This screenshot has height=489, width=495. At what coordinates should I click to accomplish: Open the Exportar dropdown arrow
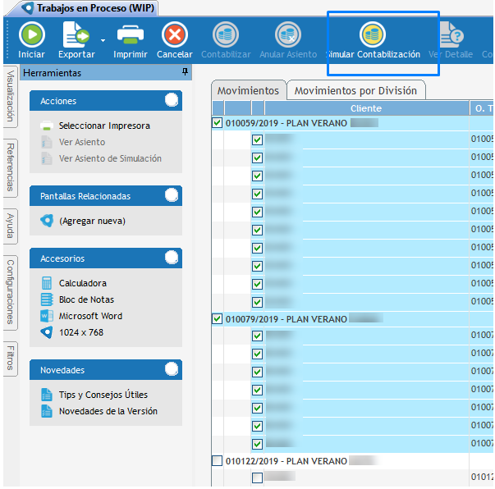[103, 39]
